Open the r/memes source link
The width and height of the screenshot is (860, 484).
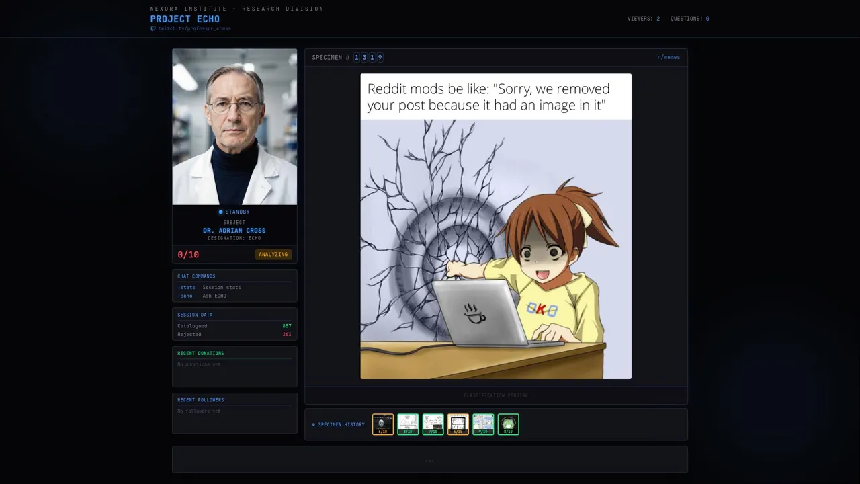coord(669,58)
